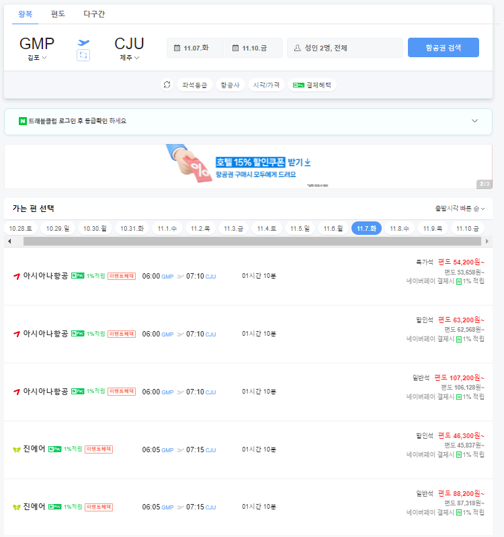Click the 호텔 15% 할인쿠폰 받기 banner
The width and height of the screenshot is (504, 537).
(x=248, y=166)
